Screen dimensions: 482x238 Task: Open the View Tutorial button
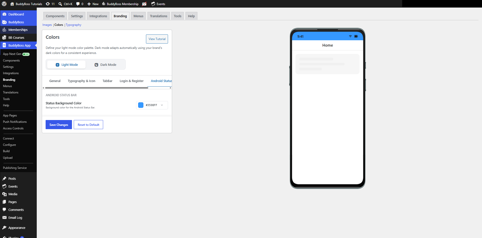[x=157, y=39]
